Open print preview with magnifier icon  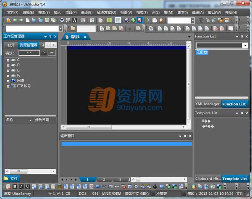[x=68, y=20]
